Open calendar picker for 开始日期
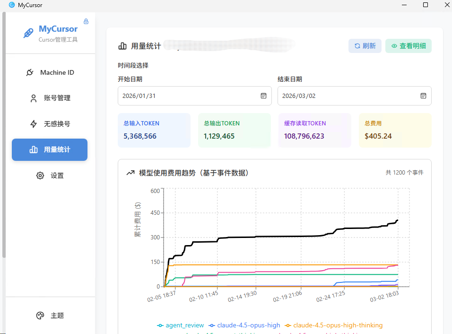This screenshot has height=334, width=452. 264,96
